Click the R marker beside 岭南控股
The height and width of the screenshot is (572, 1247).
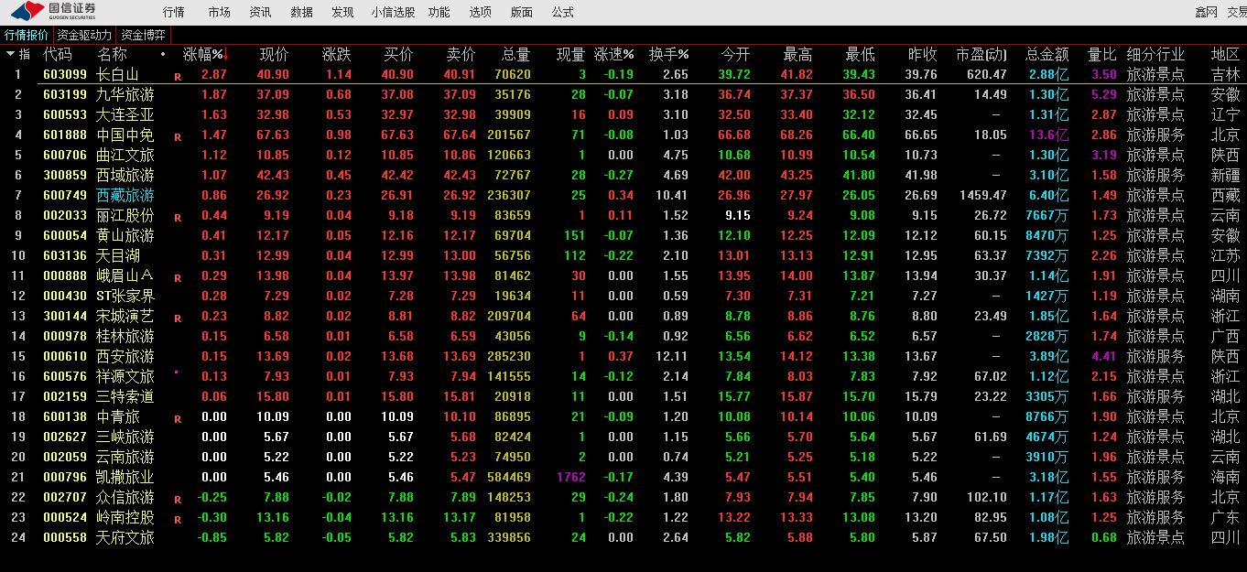[x=178, y=519]
